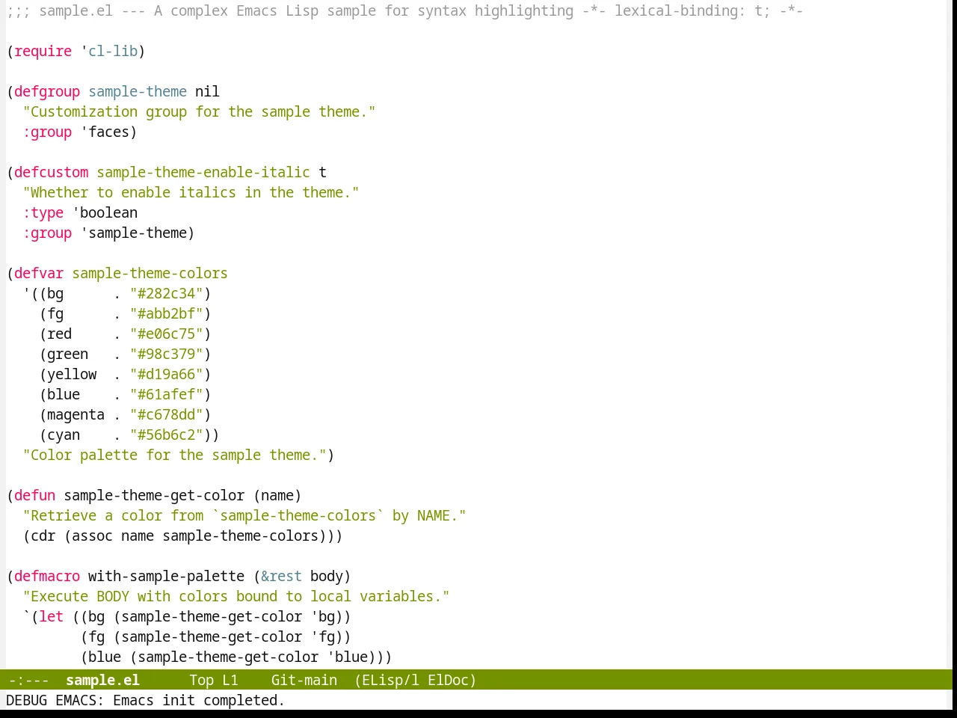
Task: Click the '&rest' keyword
Action: tap(281, 576)
